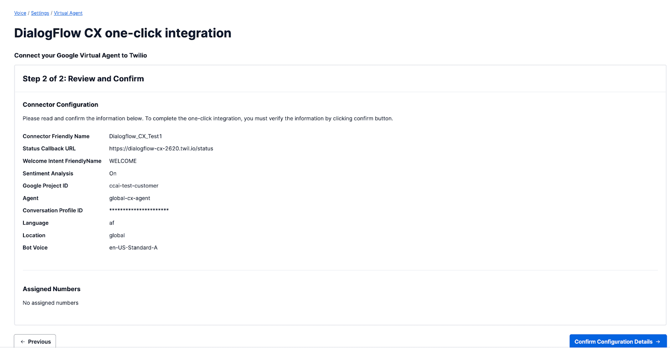This screenshot has height=348, width=670.
Task: Click the Previous button
Action: click(35, 341)
